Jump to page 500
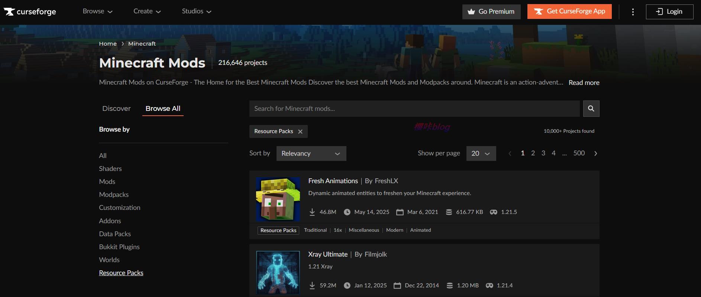Viewport: 701px width, 297px height. [579, 153]
